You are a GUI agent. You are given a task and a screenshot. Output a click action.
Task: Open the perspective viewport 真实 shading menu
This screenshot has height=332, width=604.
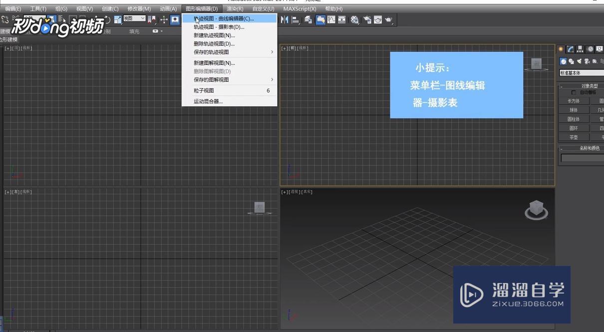[x=307, y=192]
